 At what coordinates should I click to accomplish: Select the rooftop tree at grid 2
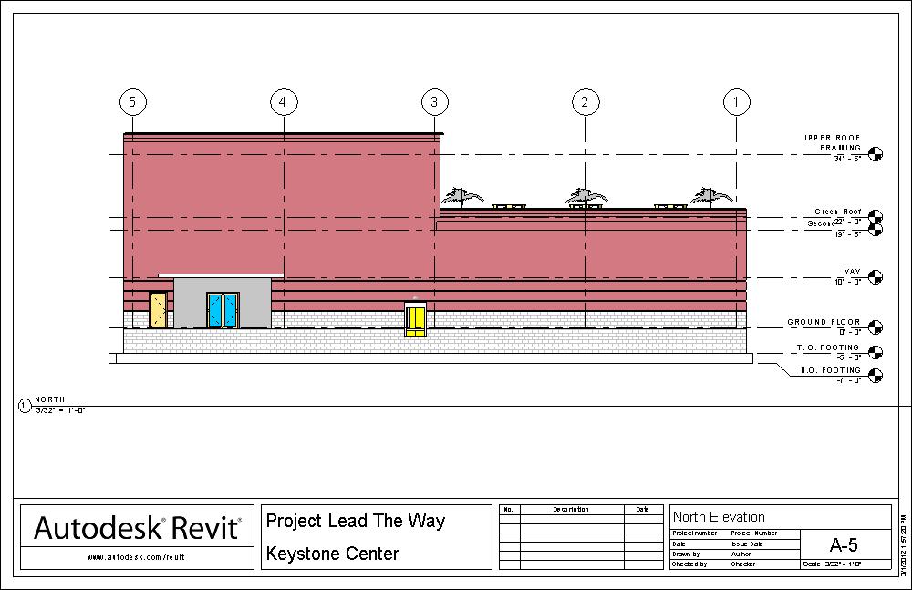(x=586, y=197)
